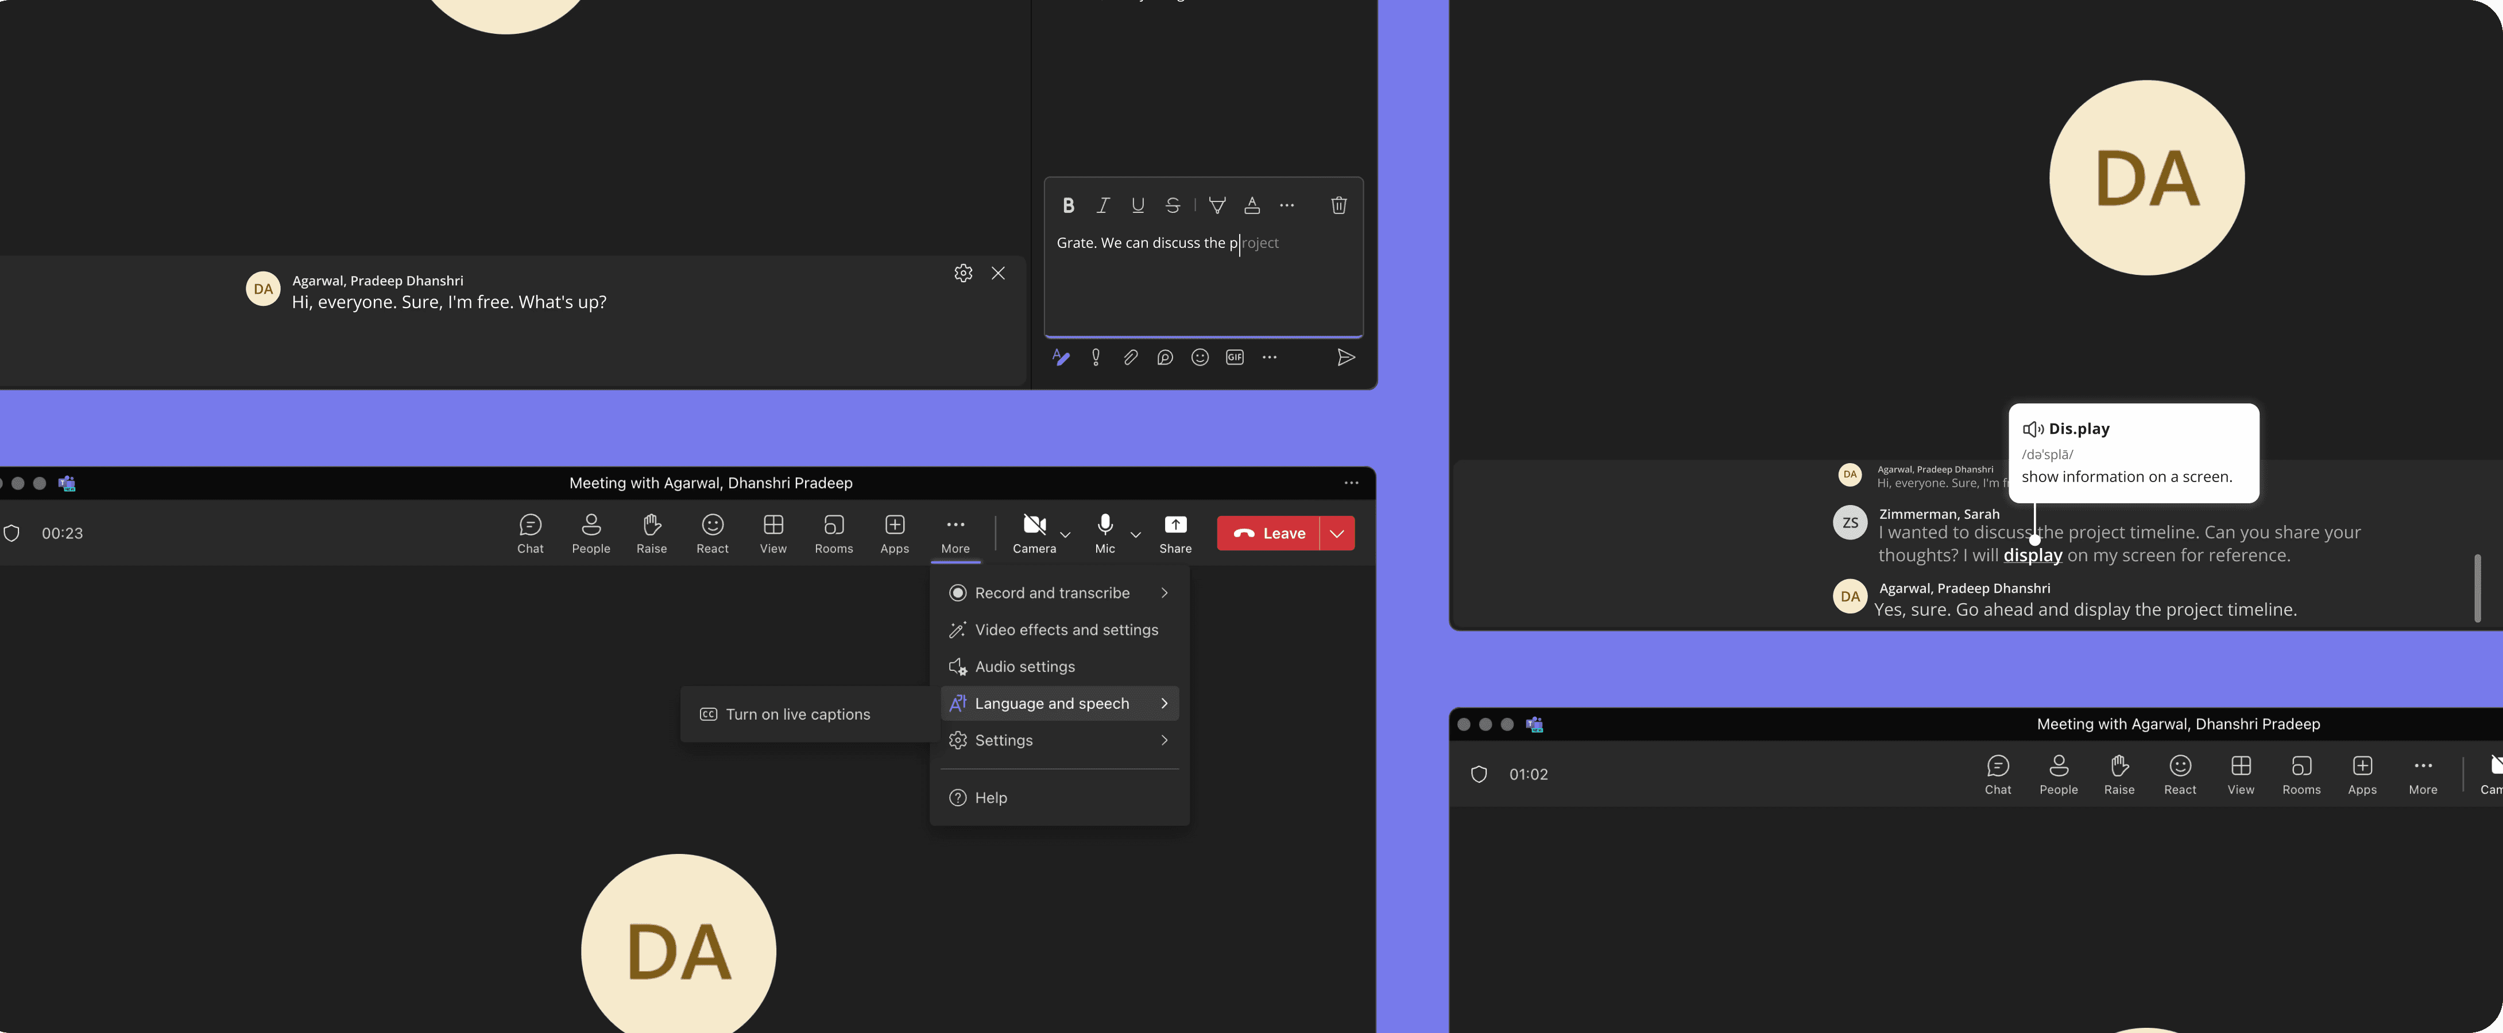Click the captions panel scrollbar
The width and height of the screenshot is (2503, 1033).
[2477, 587]
